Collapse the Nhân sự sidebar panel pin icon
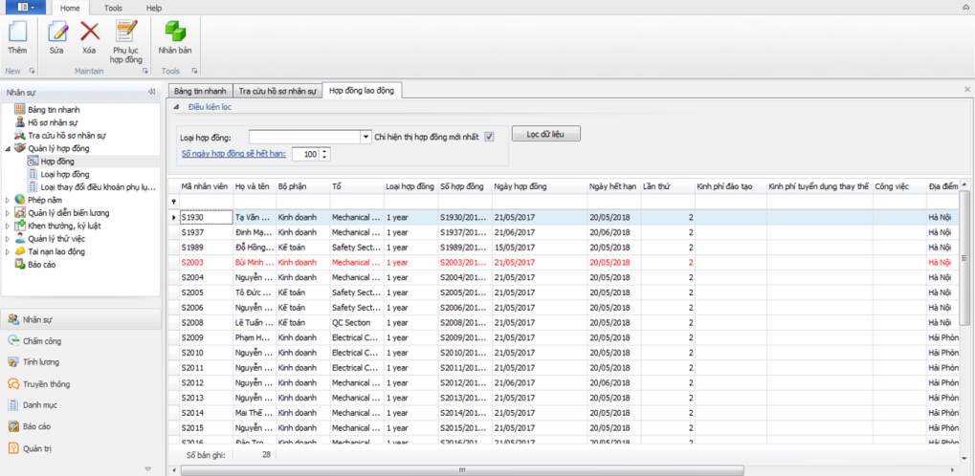This screenshot has height=476, width=975. click(151, 92)
